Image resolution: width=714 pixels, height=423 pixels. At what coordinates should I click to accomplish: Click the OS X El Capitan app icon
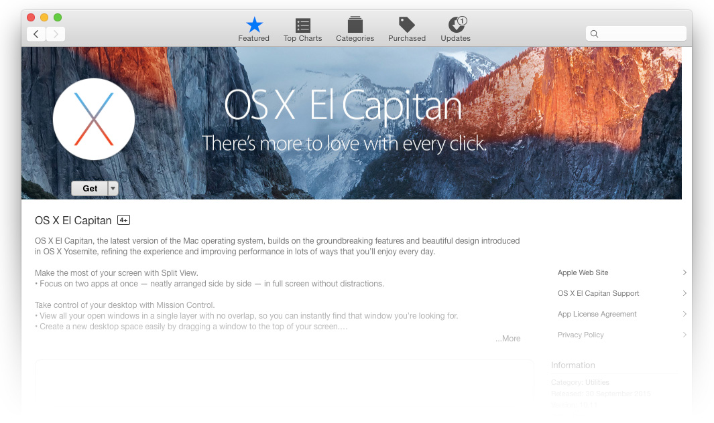93,118
